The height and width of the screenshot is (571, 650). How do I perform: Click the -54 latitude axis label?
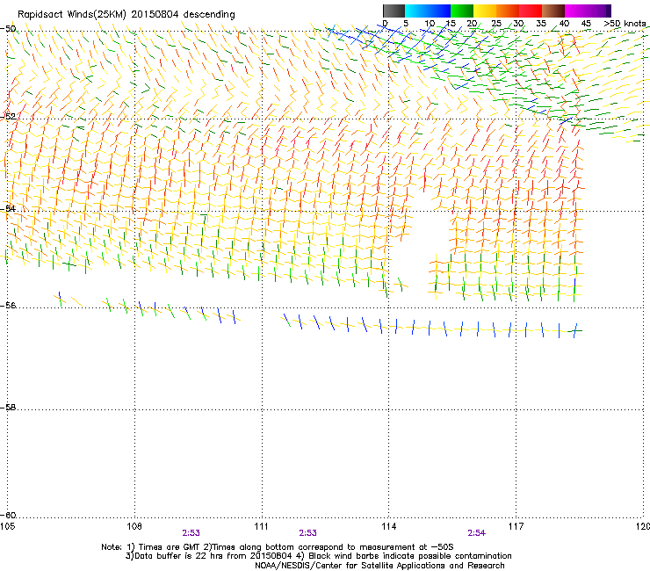point(8,208)
